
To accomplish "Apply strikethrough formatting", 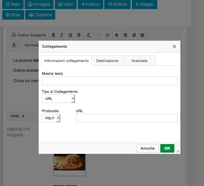I will tap(79, 35).
